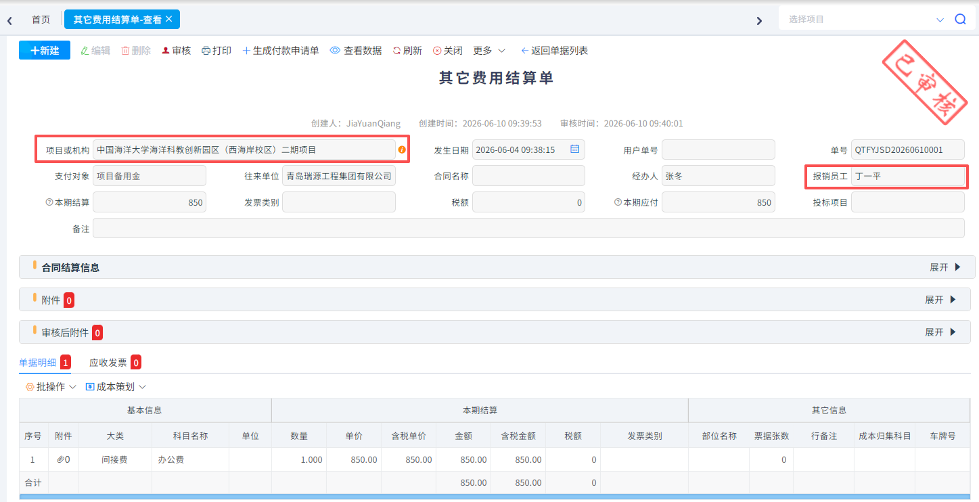Switch to the 应收发票 tab
Screen dimensions: 979x502
(x=115, y=363)
